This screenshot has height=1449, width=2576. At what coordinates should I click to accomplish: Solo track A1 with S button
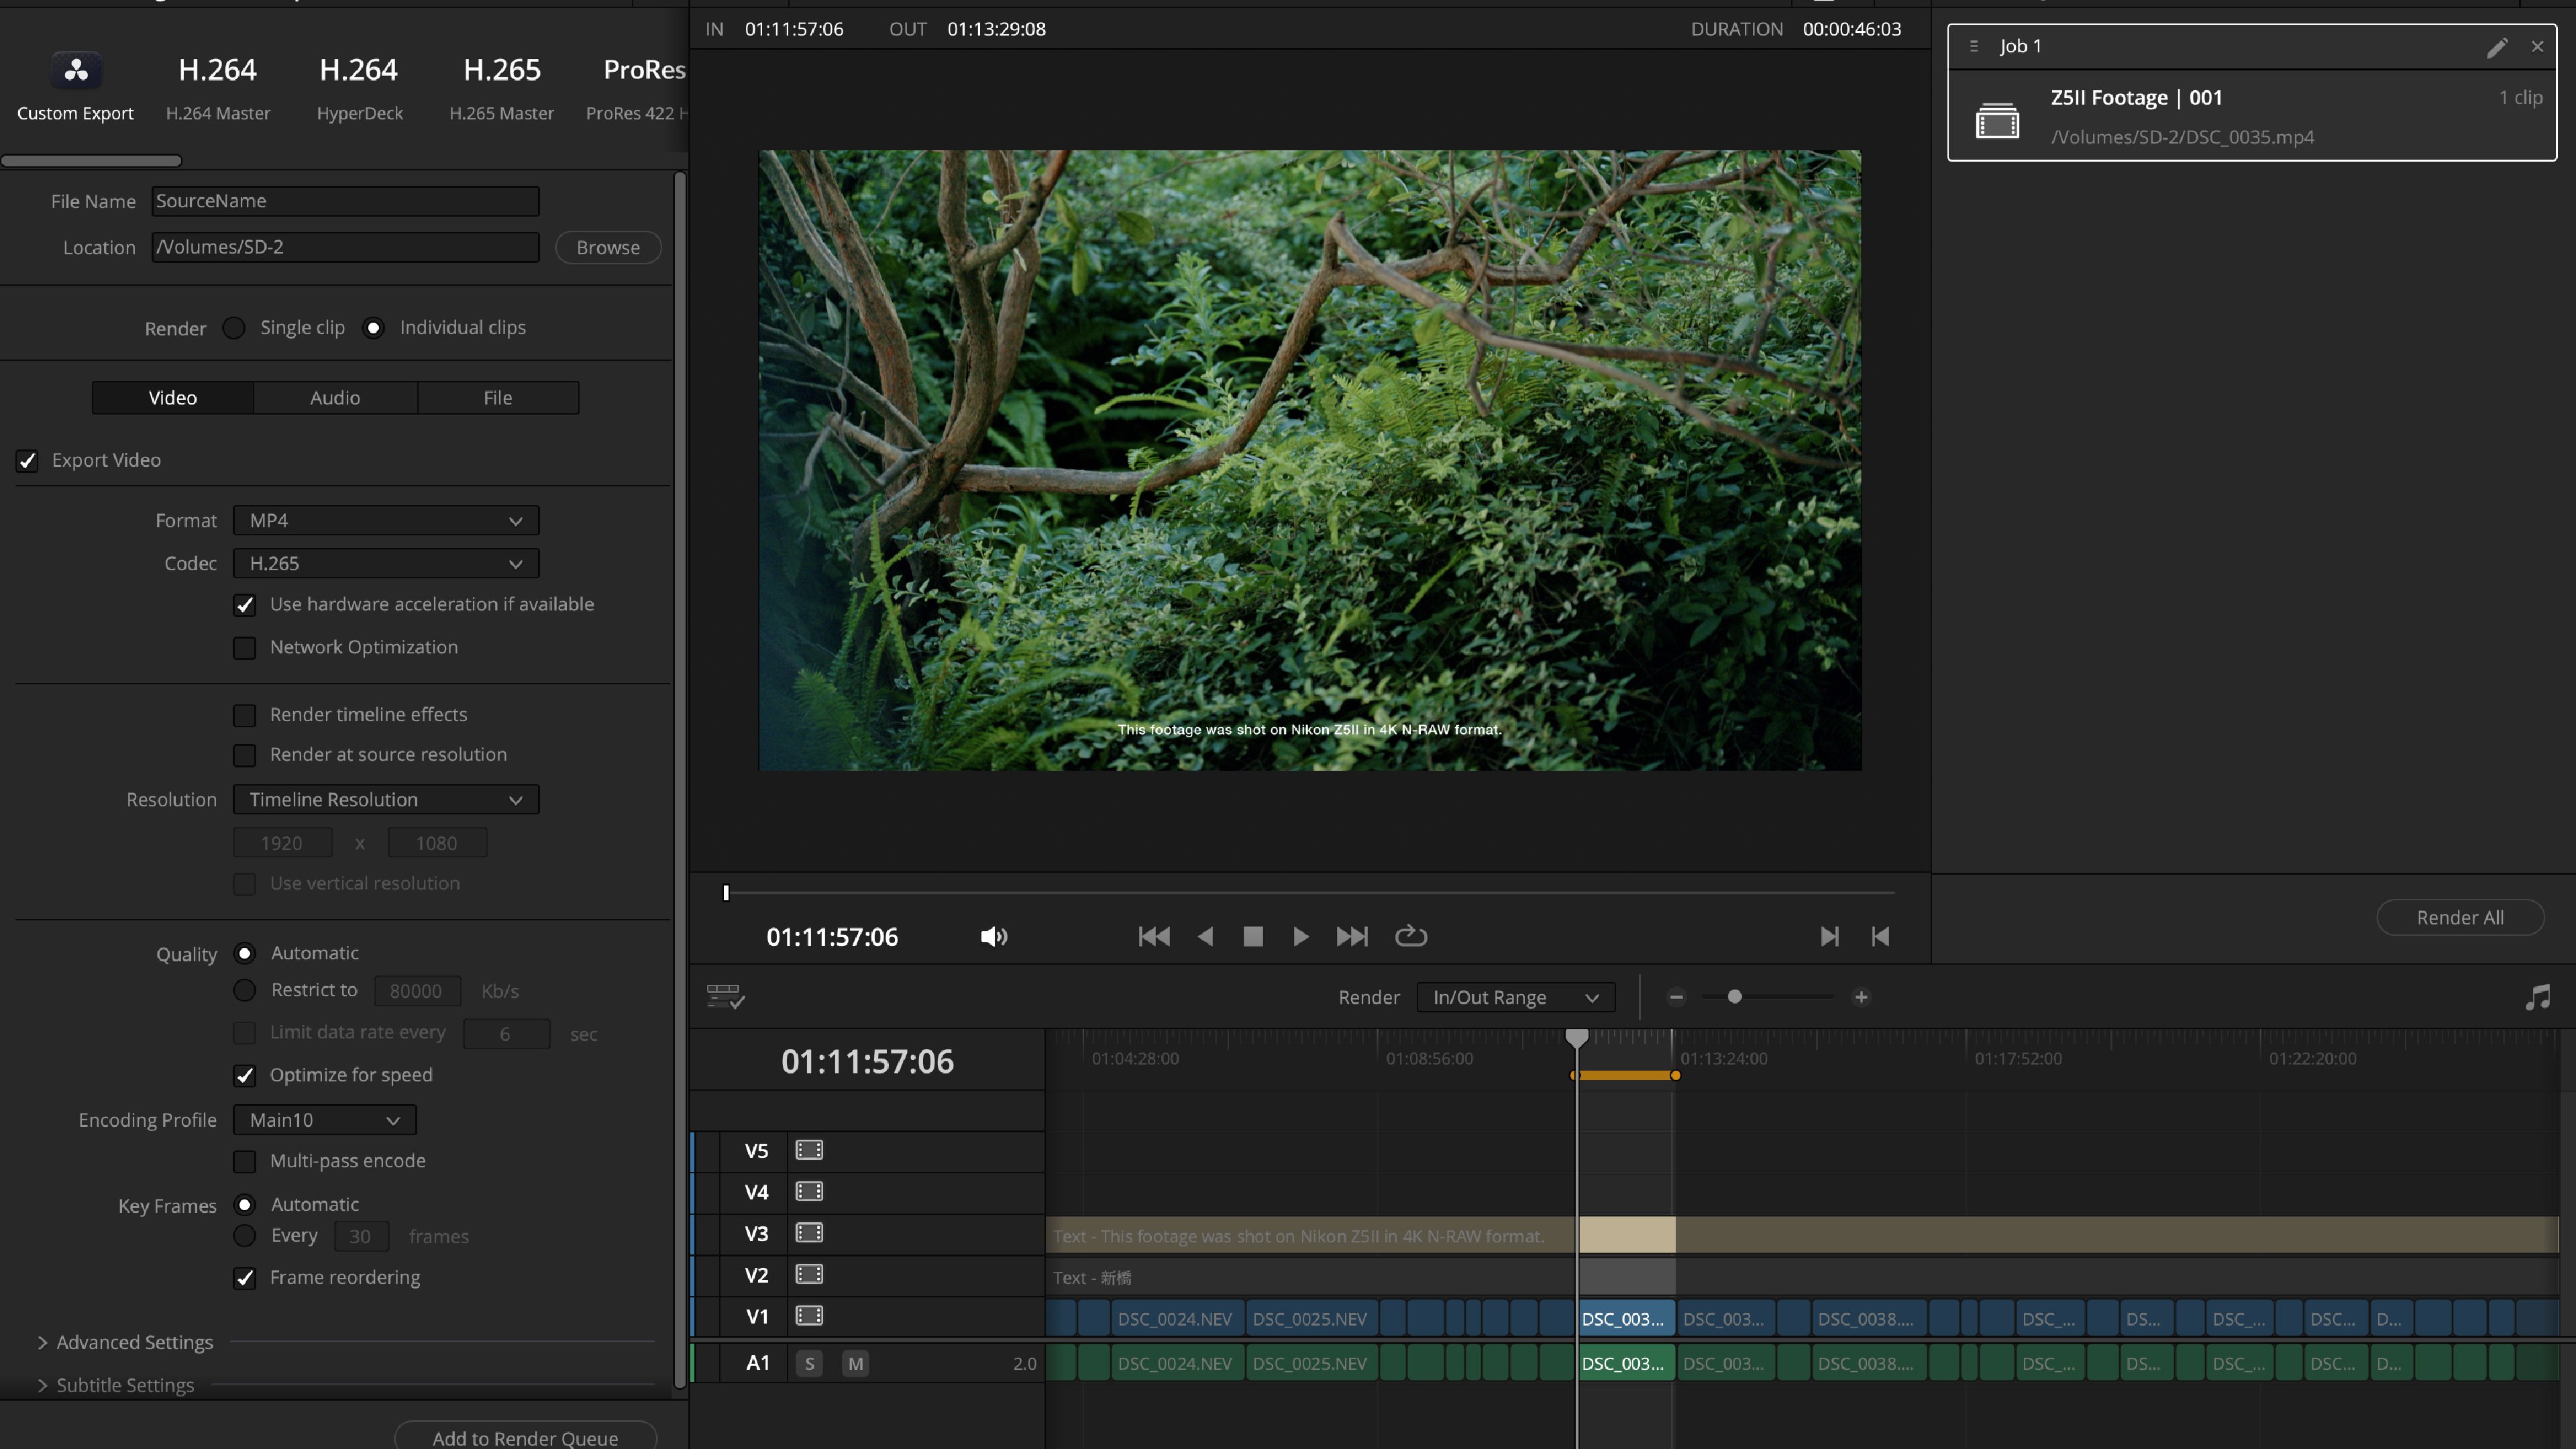coord(809,1363)
